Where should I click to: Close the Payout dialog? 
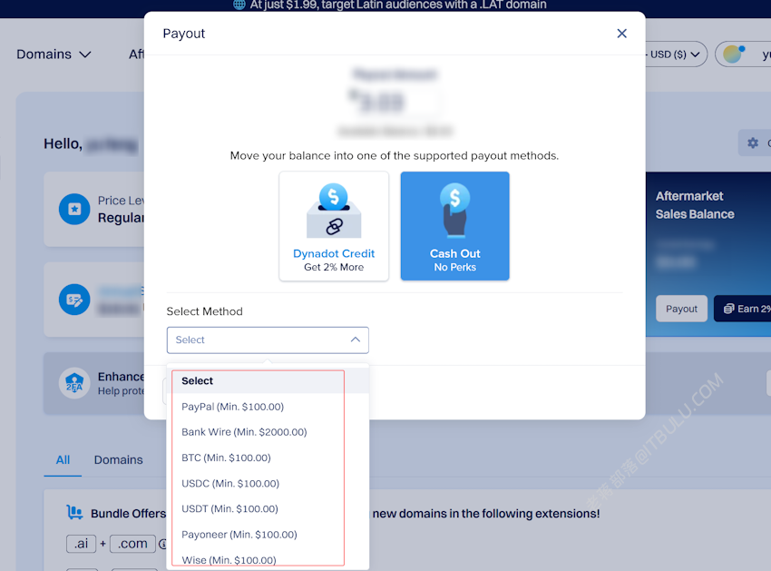(x=621, y=34)
